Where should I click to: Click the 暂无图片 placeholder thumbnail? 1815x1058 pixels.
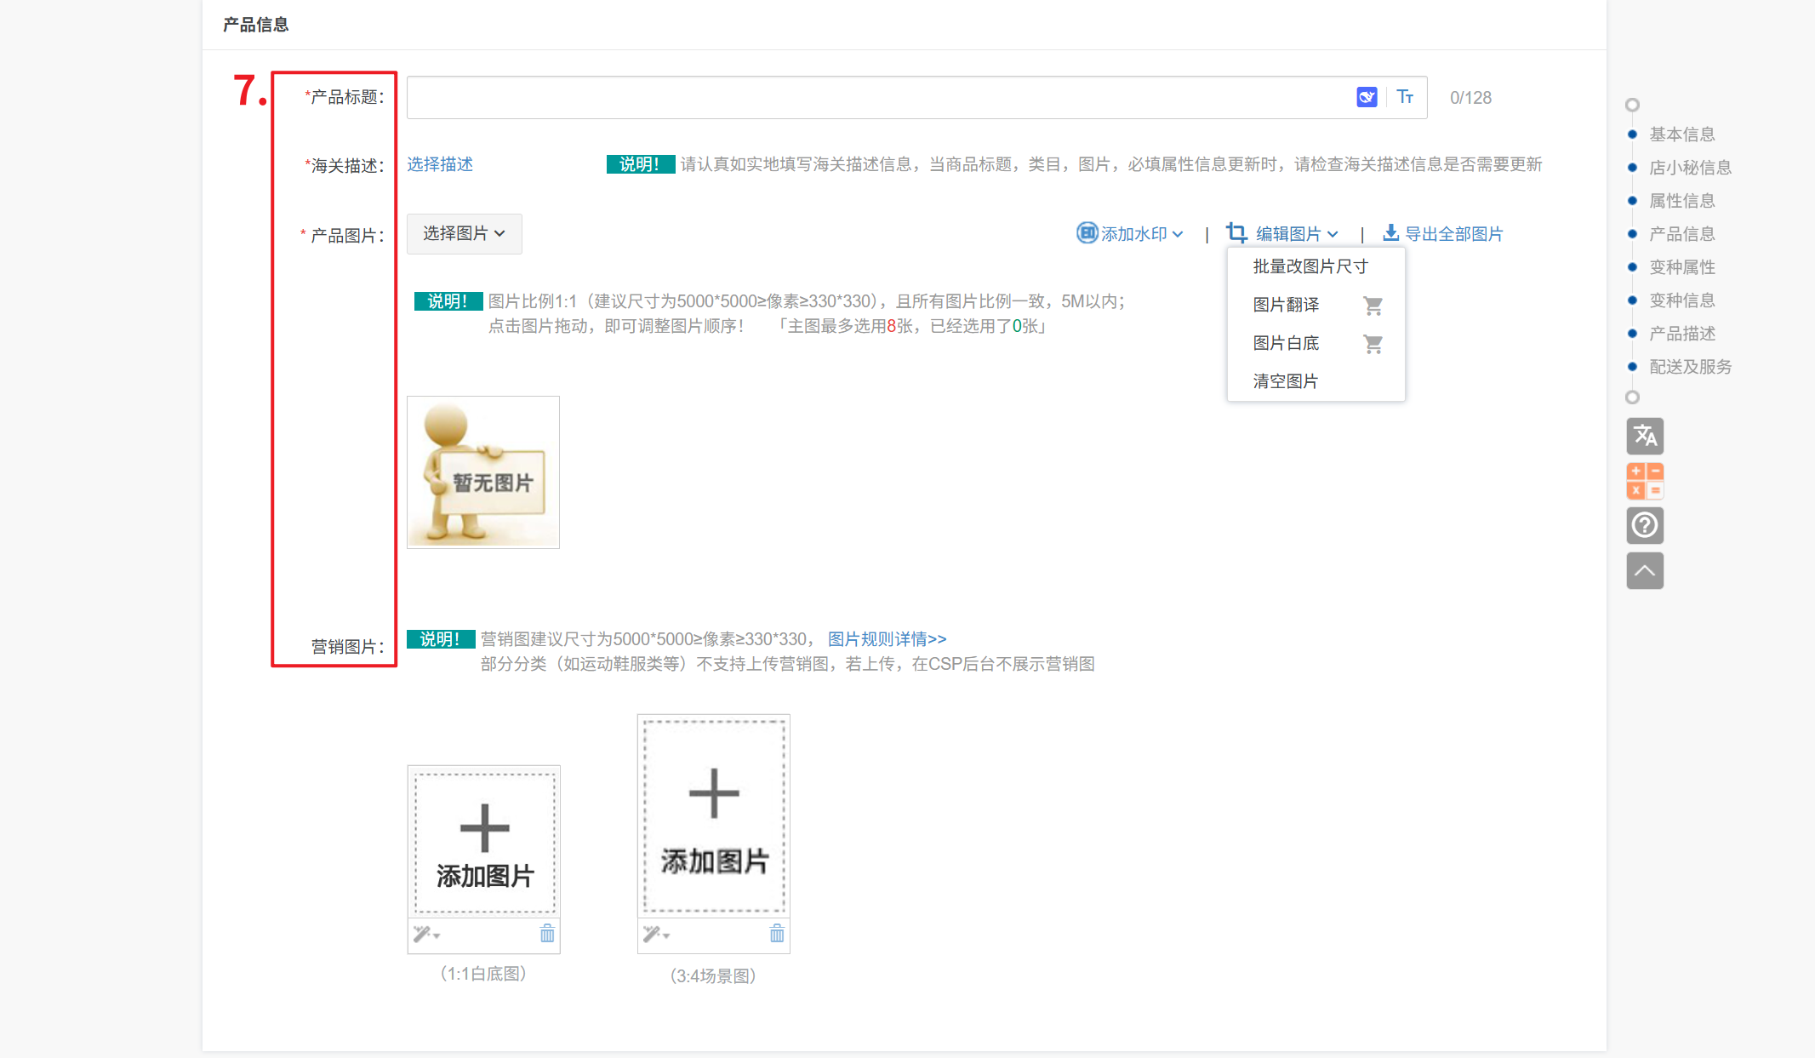pos(483,472)
